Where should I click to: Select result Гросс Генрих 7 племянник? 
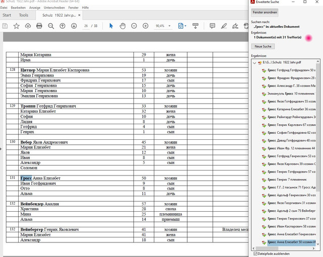287,180
